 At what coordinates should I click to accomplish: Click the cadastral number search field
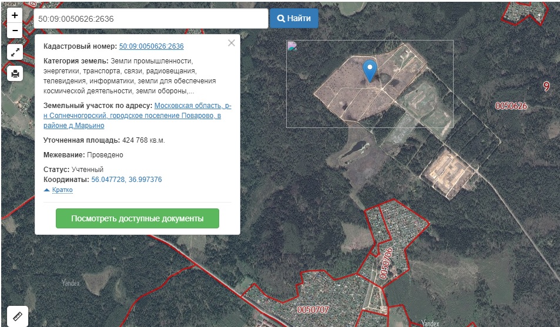click(x=150, y=19)
